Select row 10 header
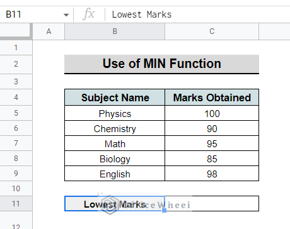Screen dimensions: 290x229 click(x=16, y=189)
